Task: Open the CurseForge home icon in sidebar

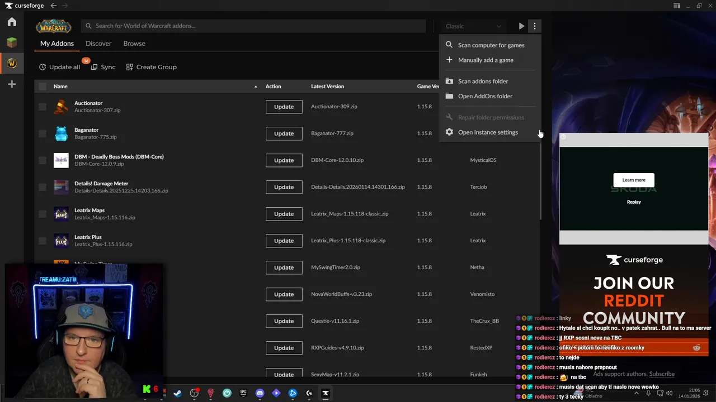Action: pos(12,22)
